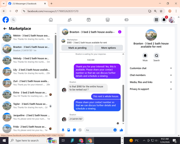Send a thumbs up like
Image resolution: width=180 pixels, height=144 pixels.
coord(121,130)
